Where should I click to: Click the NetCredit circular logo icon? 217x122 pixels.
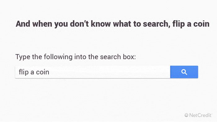186,115
